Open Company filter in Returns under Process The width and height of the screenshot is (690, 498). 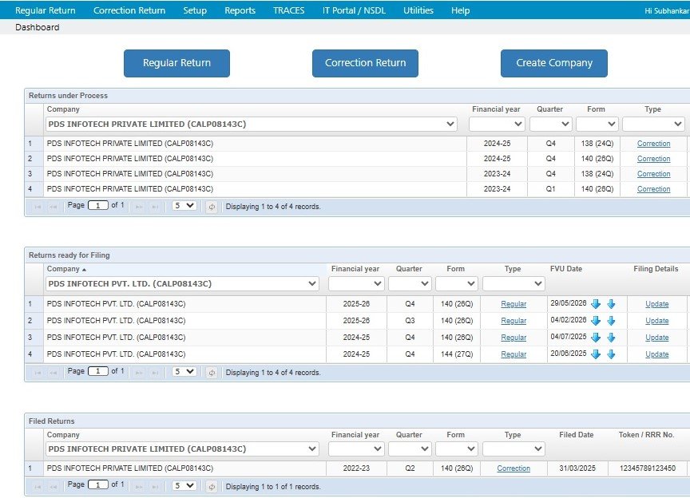click(252, 124)
